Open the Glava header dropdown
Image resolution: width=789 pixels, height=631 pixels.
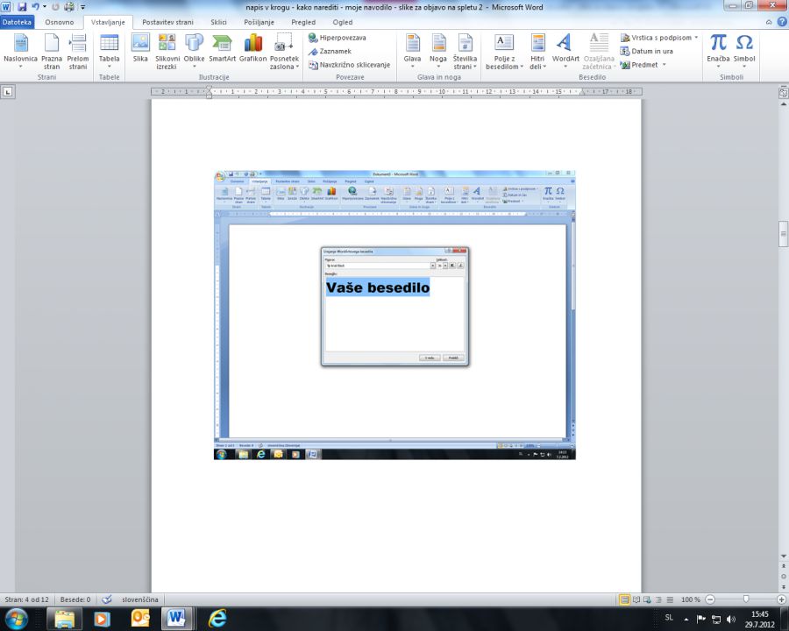(x=412, y=52)
